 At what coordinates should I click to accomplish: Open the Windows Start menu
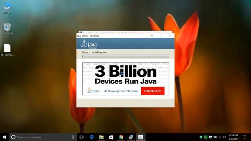tap(5, 137)
